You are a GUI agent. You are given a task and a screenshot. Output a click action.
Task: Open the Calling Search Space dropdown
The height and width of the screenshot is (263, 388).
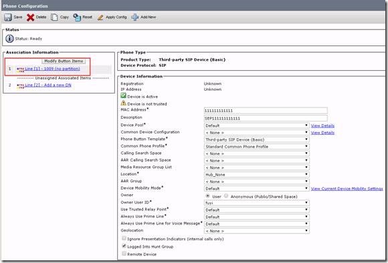click(257, 154)
